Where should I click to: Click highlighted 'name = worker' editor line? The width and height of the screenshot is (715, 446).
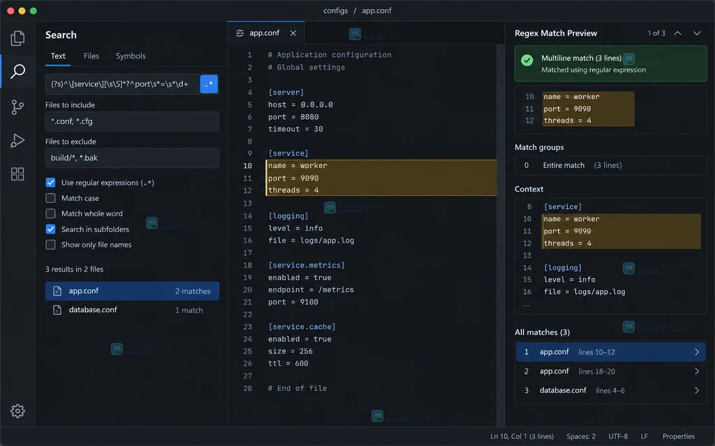point(297,166)
